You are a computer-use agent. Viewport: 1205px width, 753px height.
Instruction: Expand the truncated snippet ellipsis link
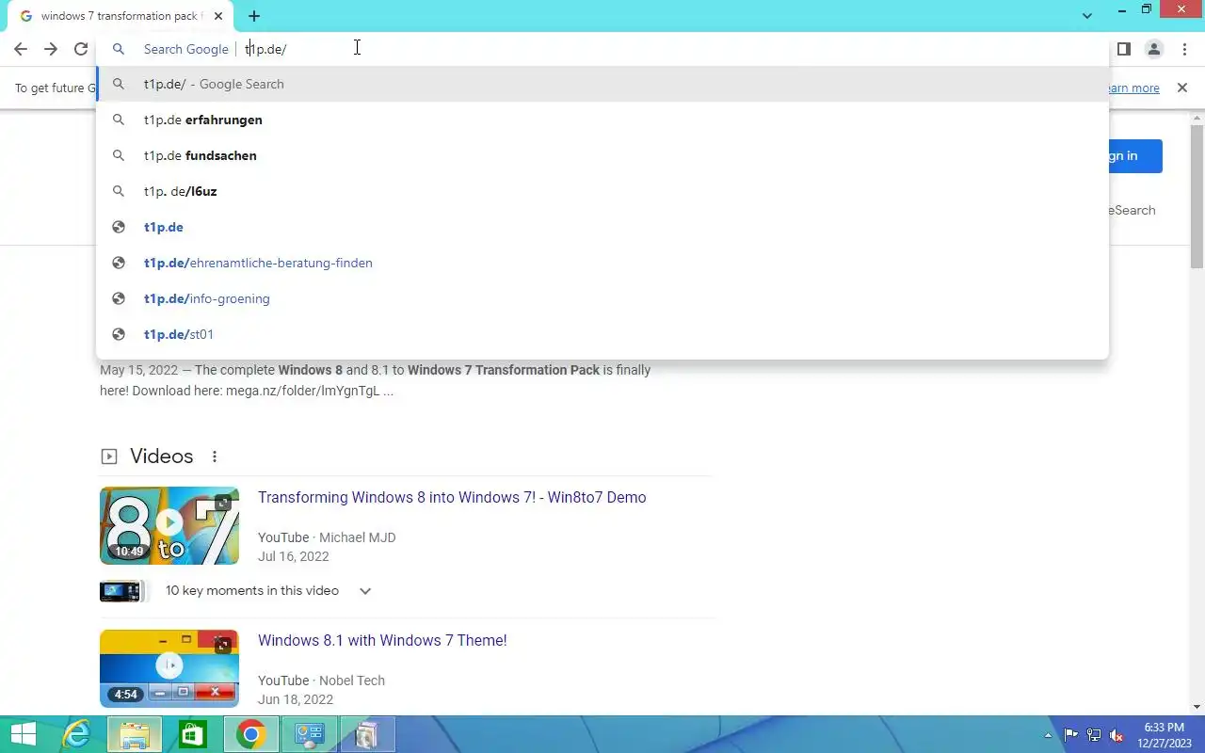388,391
